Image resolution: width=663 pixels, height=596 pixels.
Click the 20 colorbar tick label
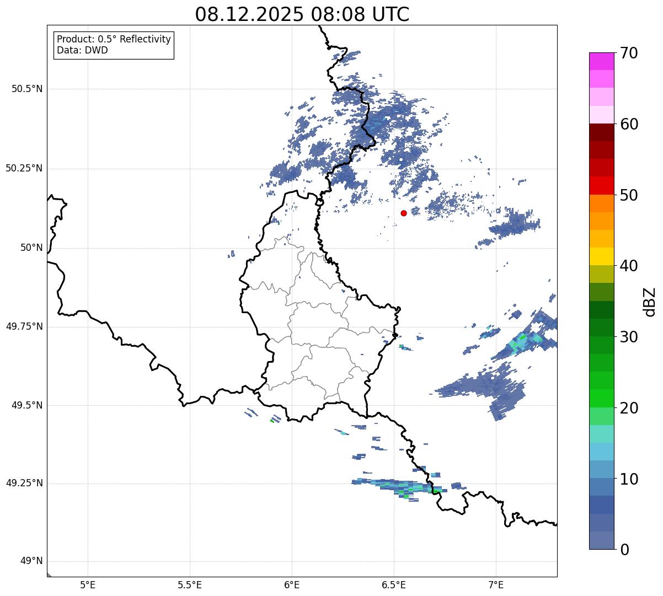tap(629, 408)
